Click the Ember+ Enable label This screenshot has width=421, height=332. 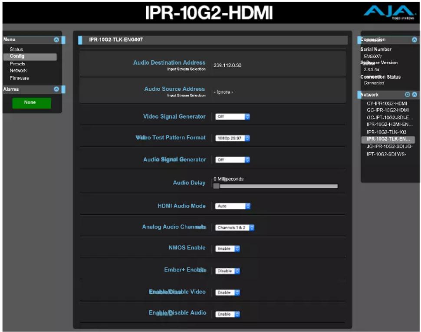tap(185, 270)
